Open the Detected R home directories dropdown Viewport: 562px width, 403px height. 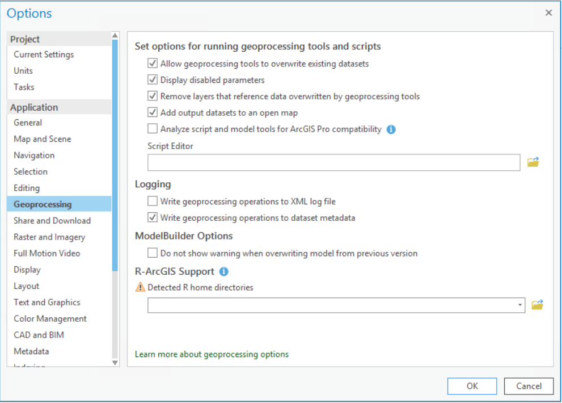(x=520, y=305)
